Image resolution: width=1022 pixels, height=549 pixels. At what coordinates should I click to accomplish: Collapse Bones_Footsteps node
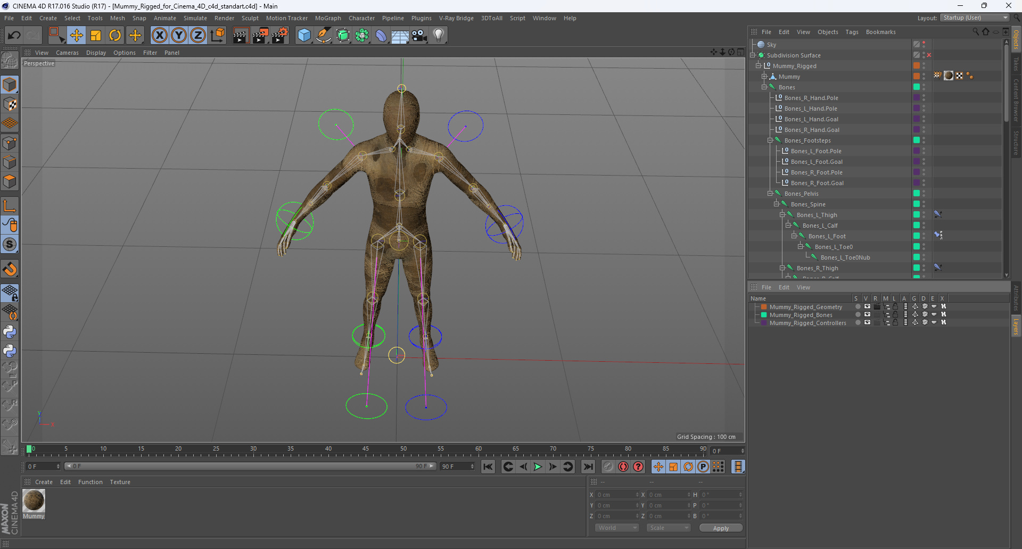click(x=770, y=140)
